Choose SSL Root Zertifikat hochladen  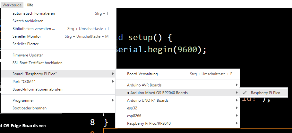(37, 63)
